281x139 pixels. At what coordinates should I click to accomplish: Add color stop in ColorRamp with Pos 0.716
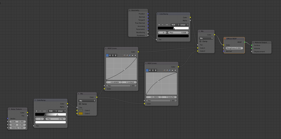click(x=37, y=111)
